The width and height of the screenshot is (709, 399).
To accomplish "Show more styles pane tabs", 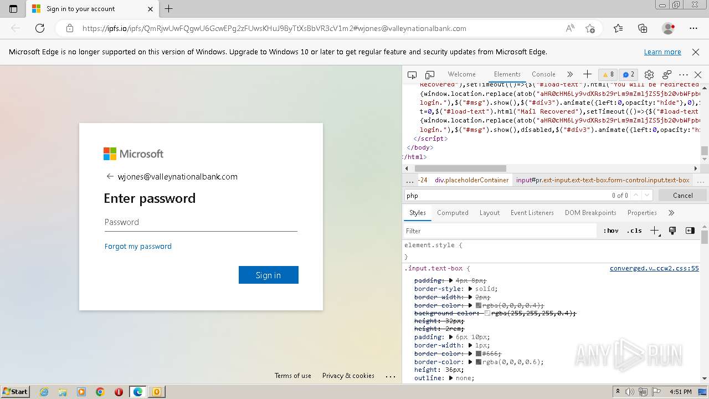I will tap(671, 213).
